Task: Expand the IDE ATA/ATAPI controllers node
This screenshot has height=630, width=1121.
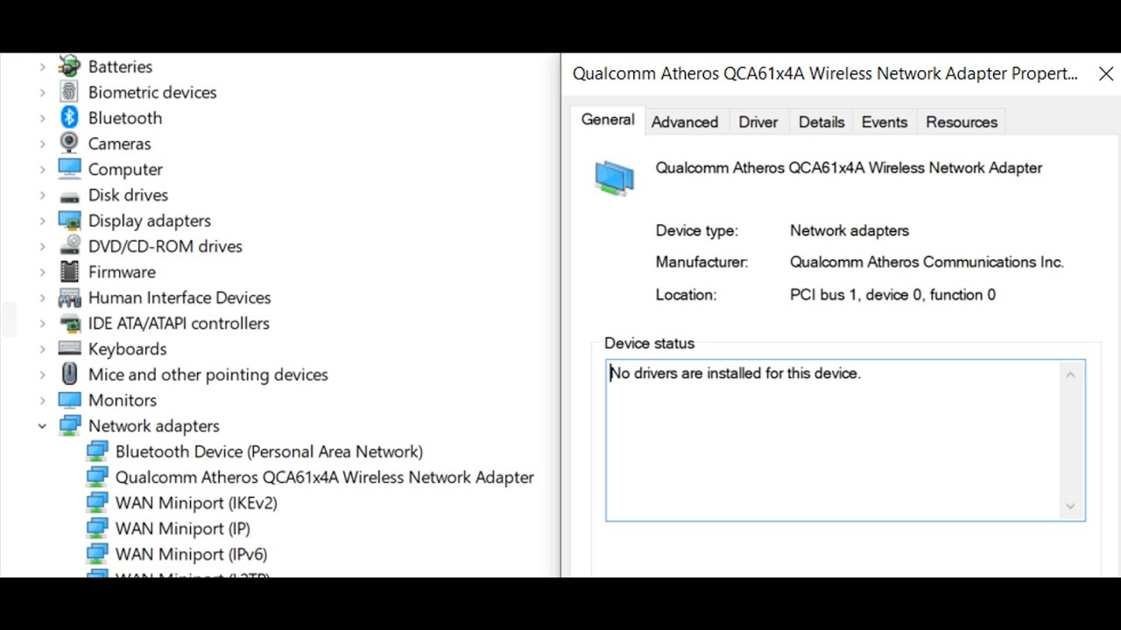Action: coord(42,323)
